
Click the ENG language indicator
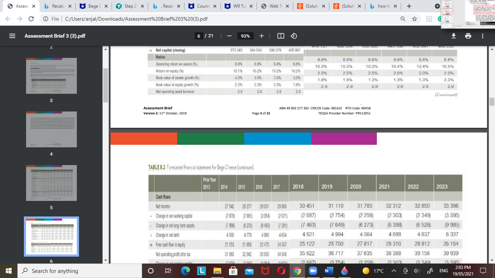(x=443, y=271)
